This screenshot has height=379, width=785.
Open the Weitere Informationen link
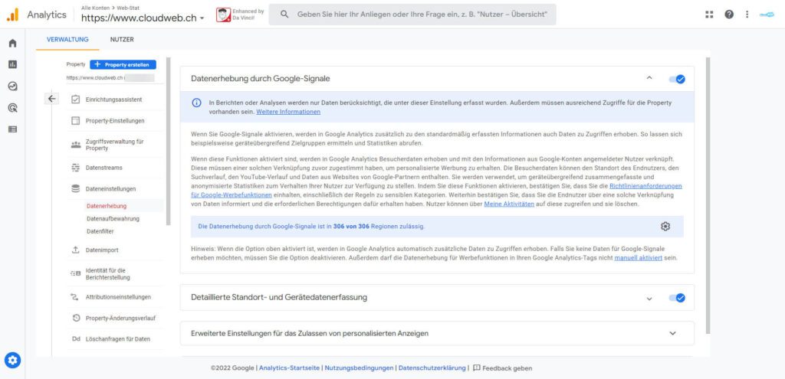288,112
